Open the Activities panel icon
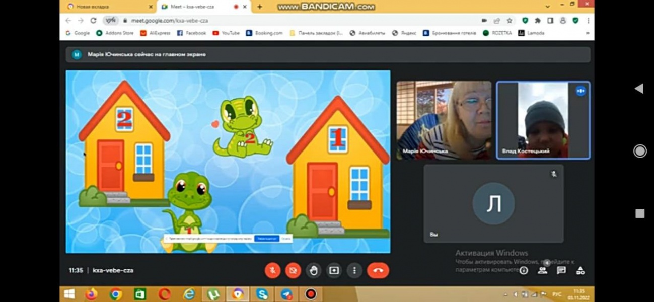 (x=580, y=270)
